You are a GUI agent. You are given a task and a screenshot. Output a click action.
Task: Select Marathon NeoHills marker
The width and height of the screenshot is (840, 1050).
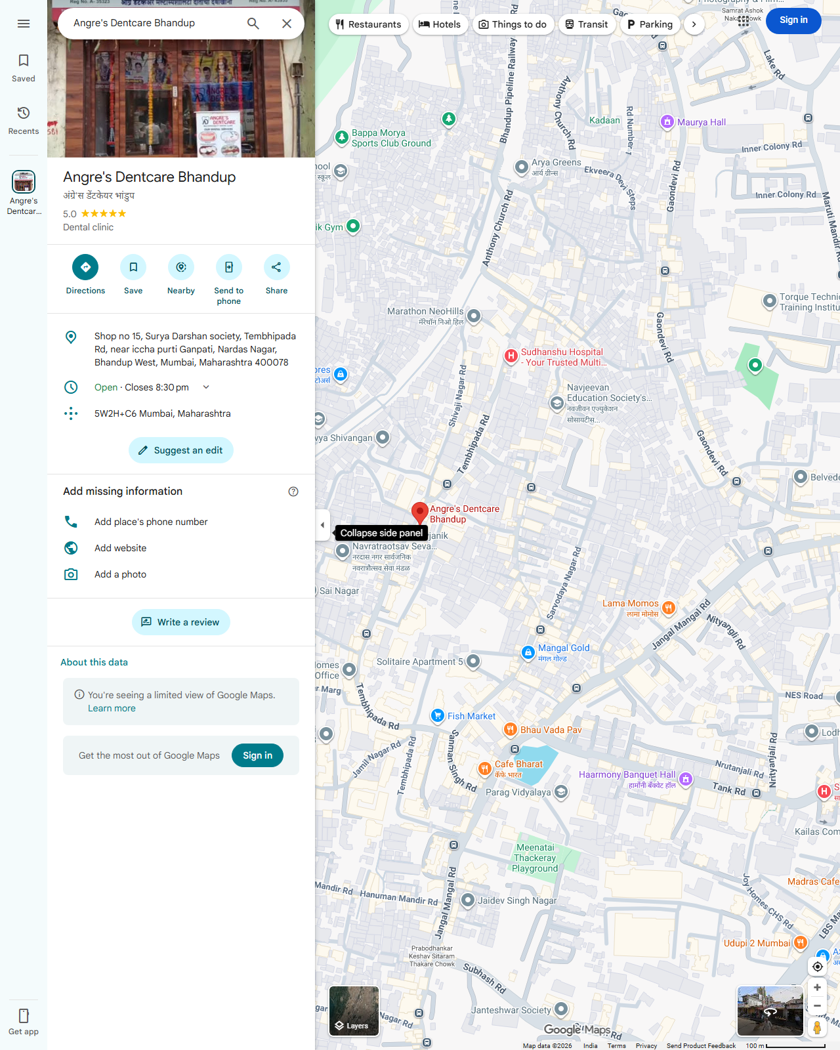tap(474, 316)
